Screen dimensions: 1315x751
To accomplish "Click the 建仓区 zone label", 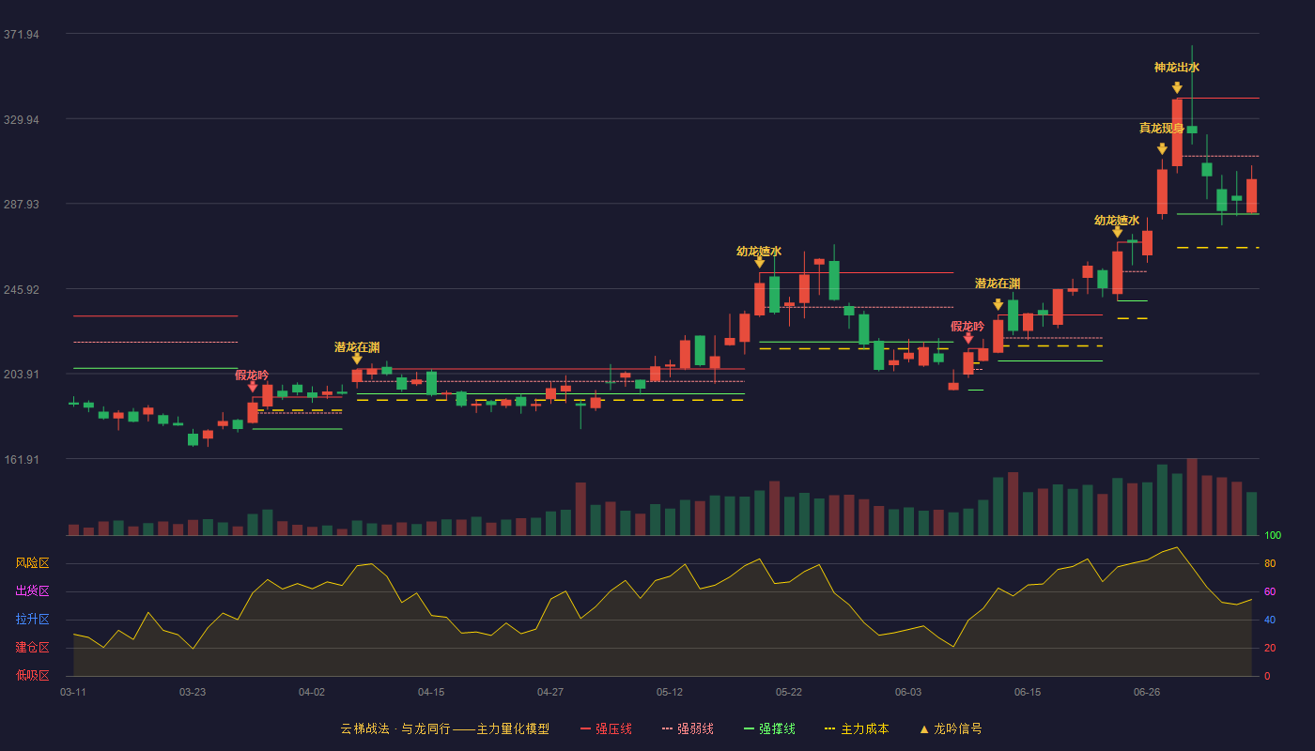I will click(32, 648).
